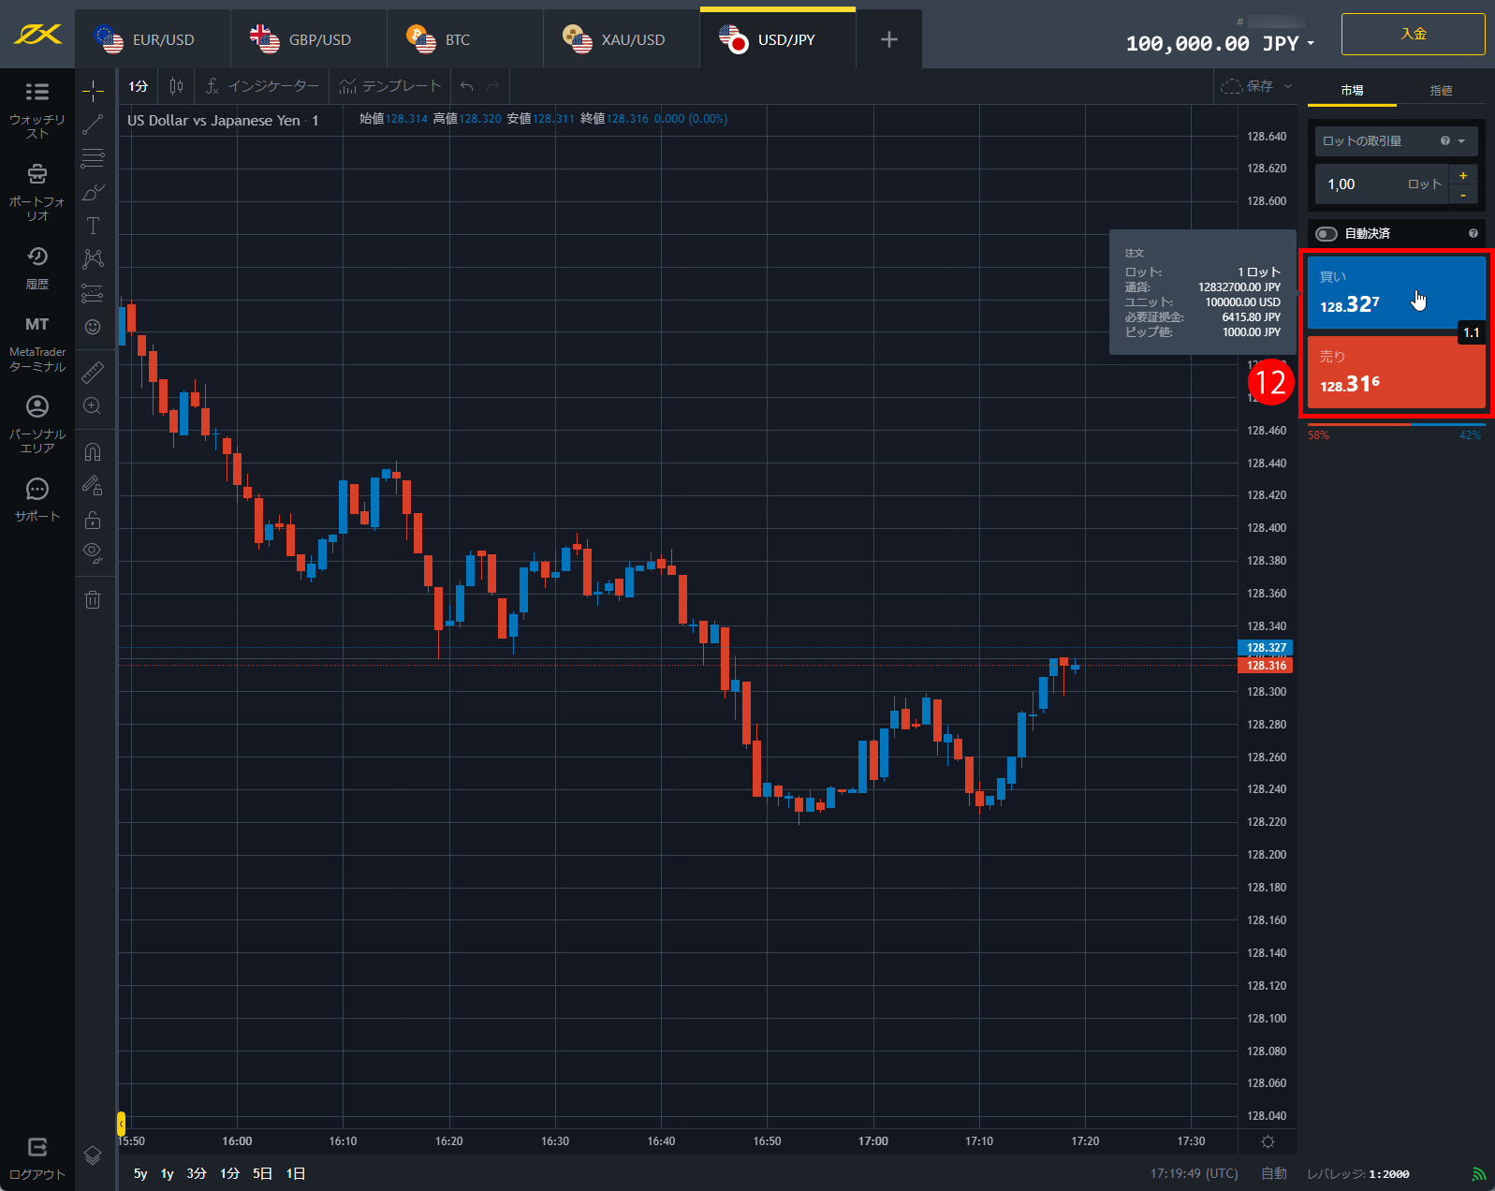Click the trash delete drawings icon
Screen dimensions: 1495x1191
pyautogui.click(x=93, y=599)
